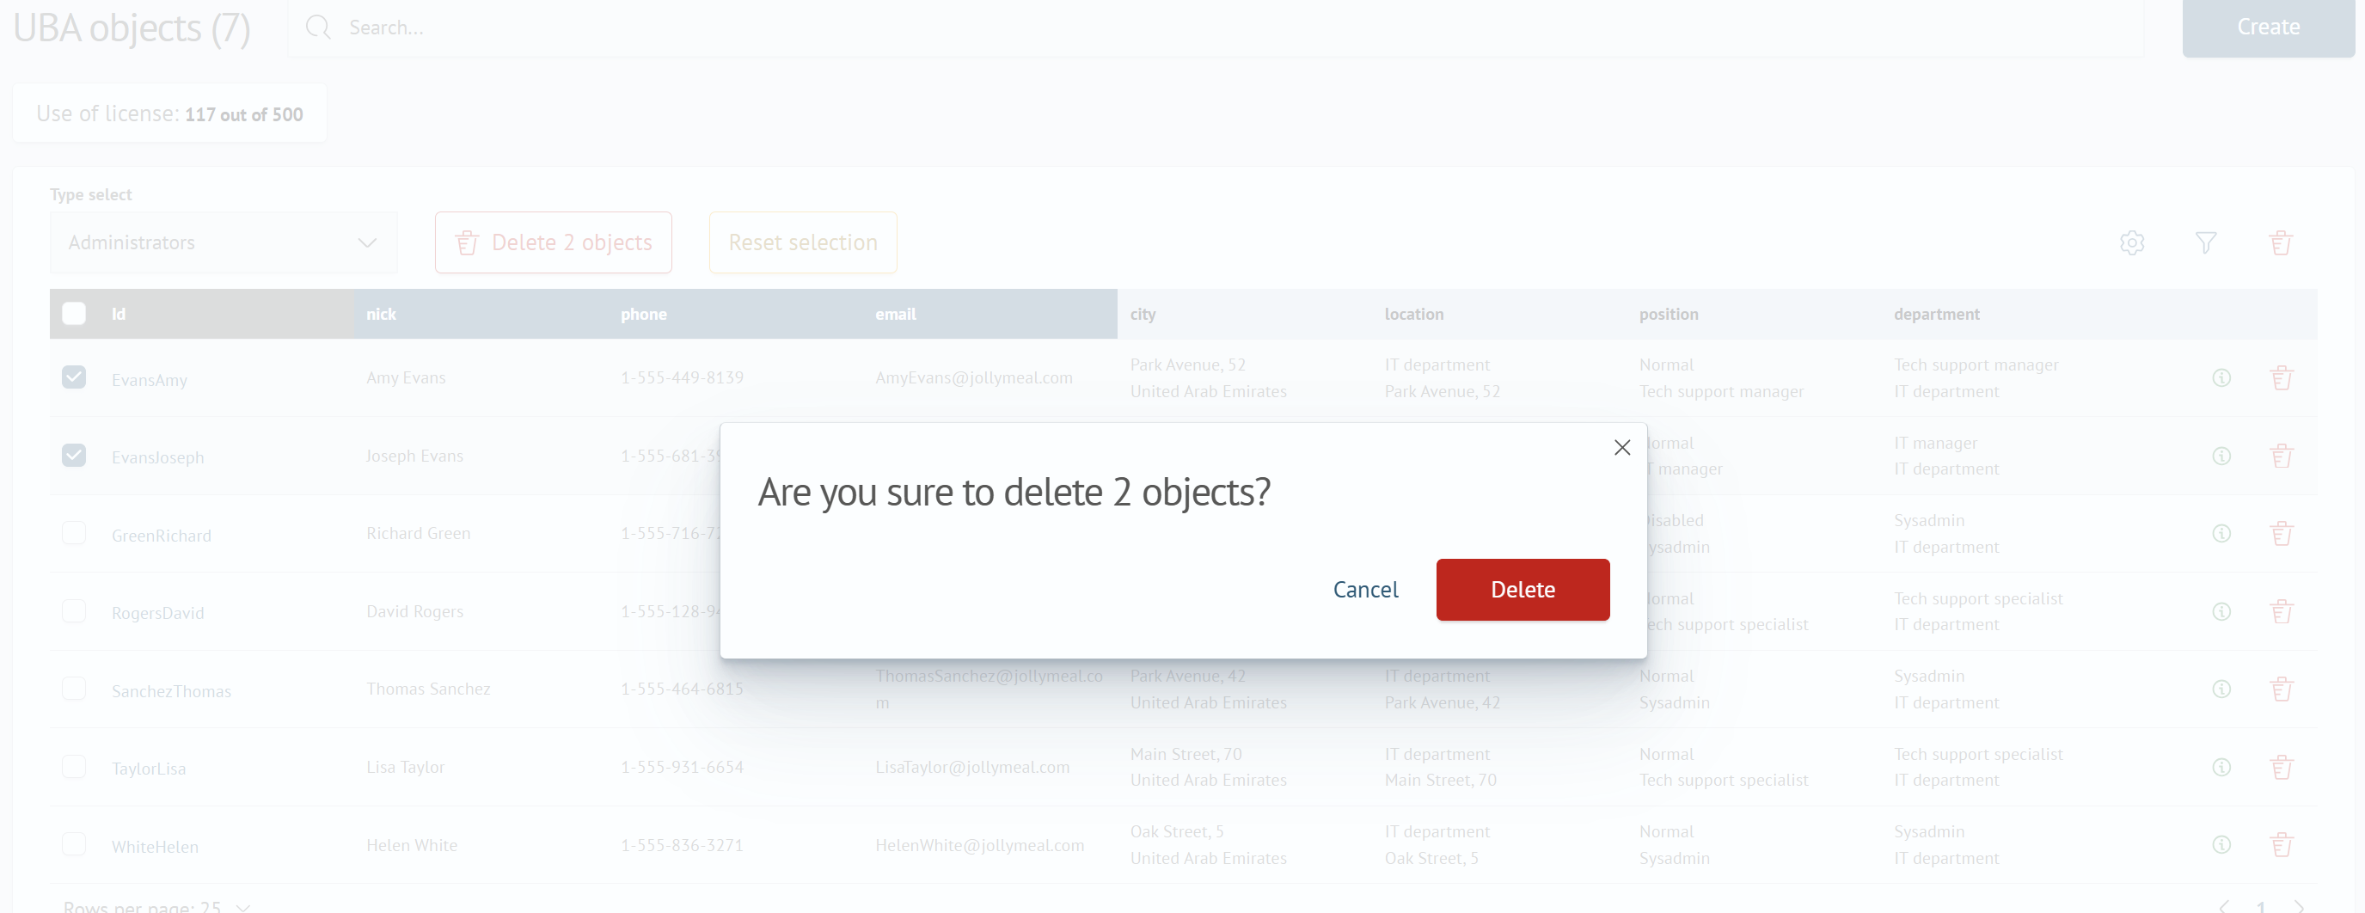Image resolution: width=2365 pixels, height=913 pixels.
Task: Confirm deletion with the red Delete button
Action: pos(1523,589)
